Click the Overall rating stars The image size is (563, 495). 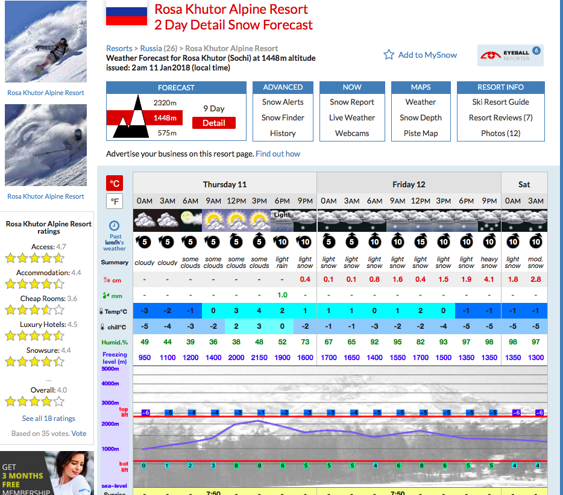click(x=34, y=401)
